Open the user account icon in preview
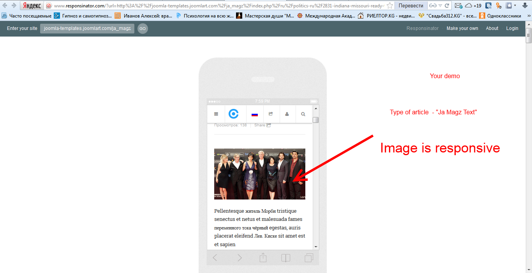Viewport: 532px width, 273px height. click(x=287, y=114)
